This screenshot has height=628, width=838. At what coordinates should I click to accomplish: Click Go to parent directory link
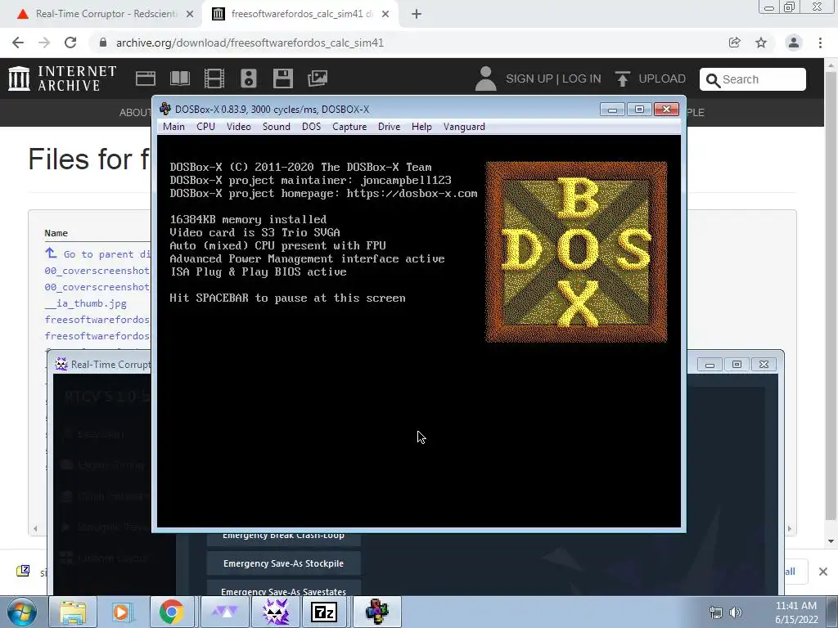(x=98, y=253)
